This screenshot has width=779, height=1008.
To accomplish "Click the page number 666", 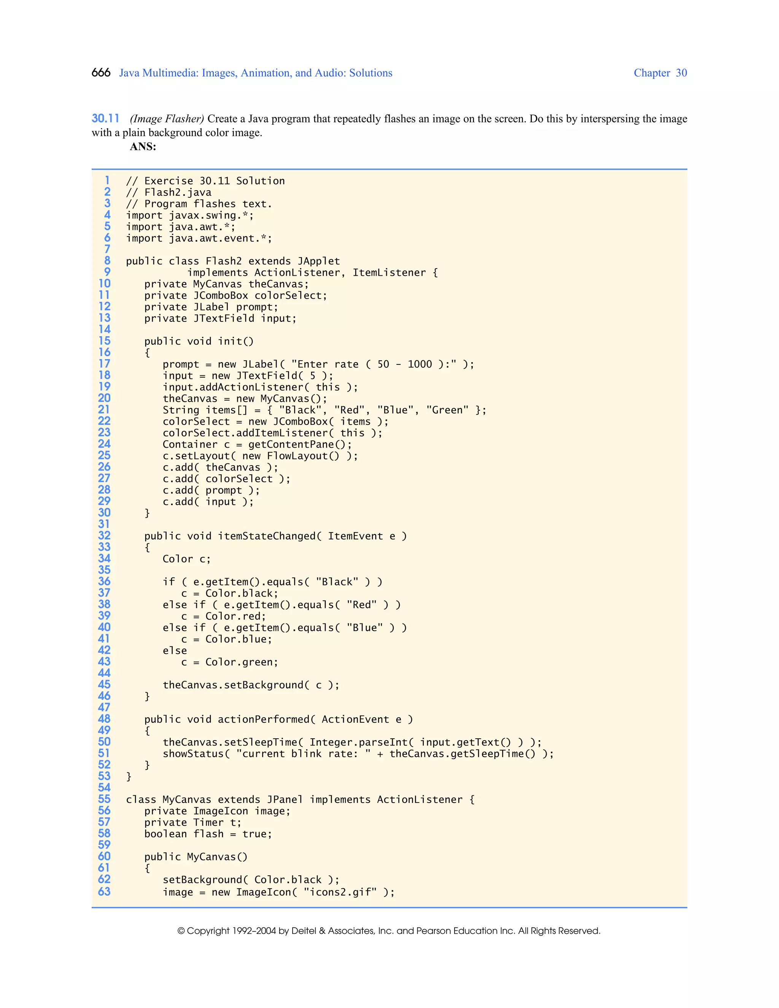I will click(100, 73).
